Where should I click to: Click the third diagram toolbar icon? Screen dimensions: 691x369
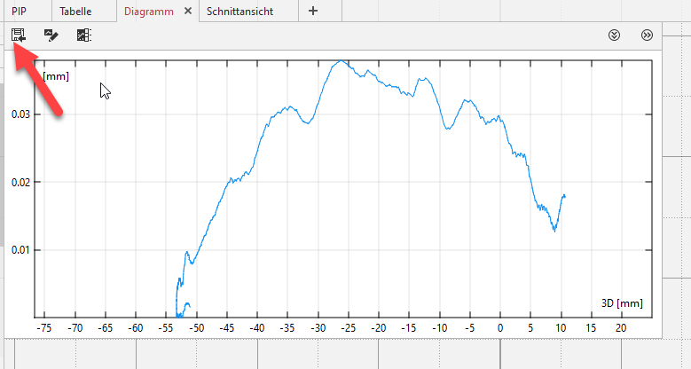[x=83, y=35]
